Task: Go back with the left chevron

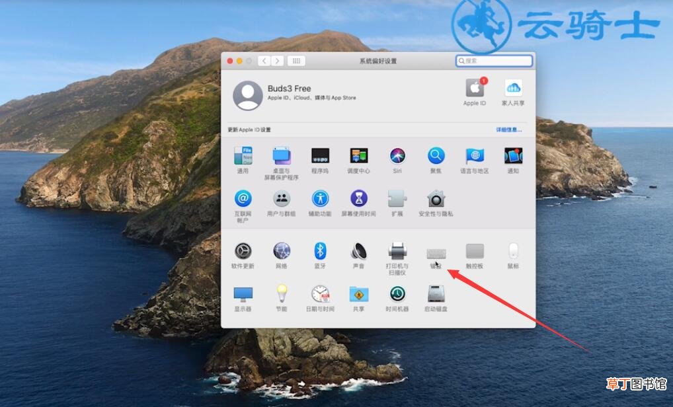Action: (264, 61)
